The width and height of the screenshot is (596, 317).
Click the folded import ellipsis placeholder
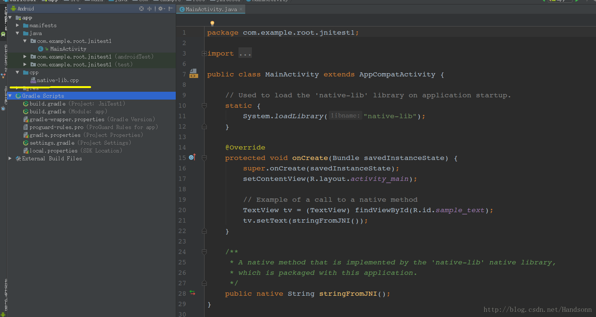(245, 54)
